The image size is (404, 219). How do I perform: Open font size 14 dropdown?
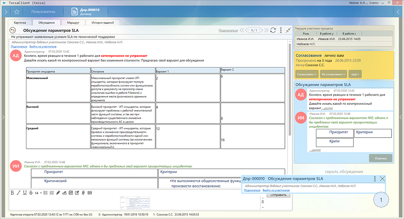pos(38,193)
